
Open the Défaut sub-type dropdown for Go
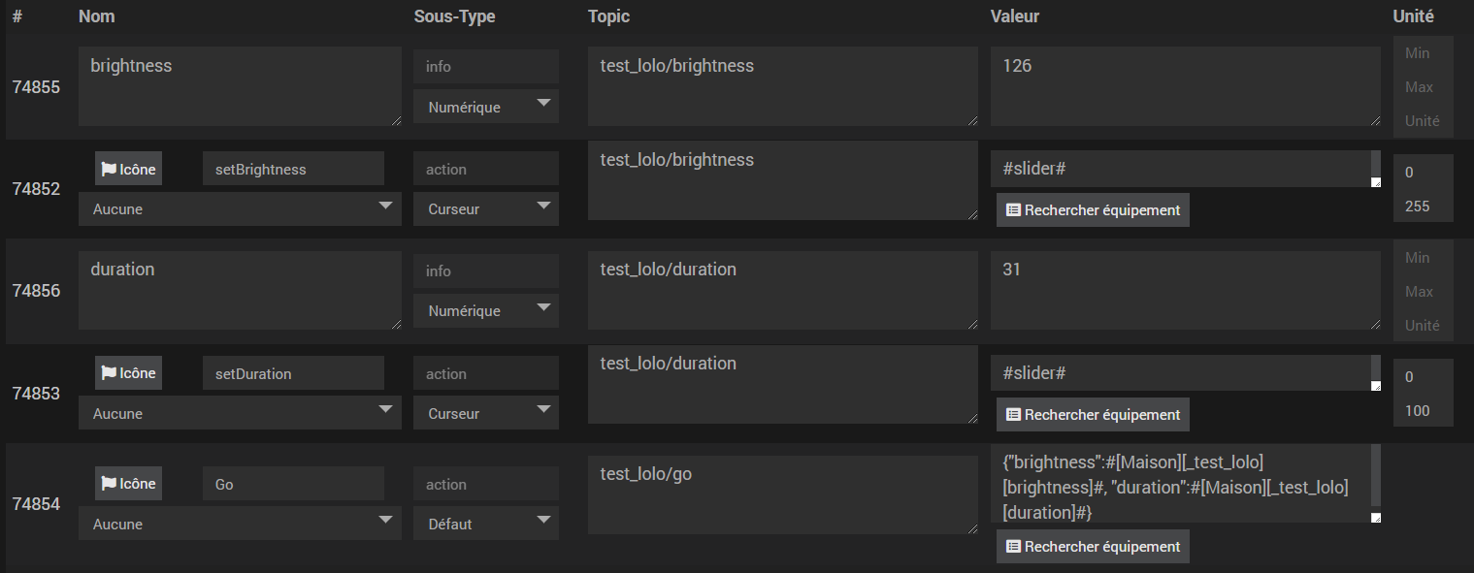486,524
